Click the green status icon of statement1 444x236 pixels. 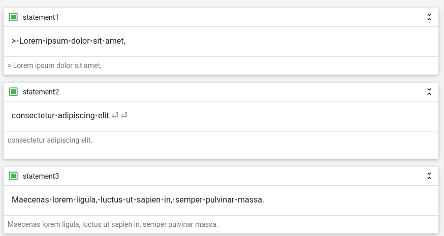click(x=13, y=17)
